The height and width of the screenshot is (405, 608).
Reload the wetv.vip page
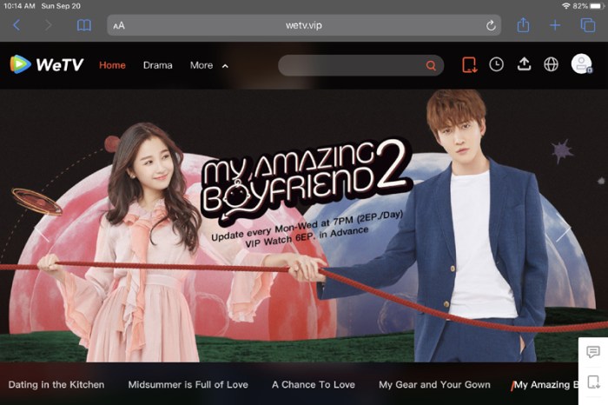point(491,25)
